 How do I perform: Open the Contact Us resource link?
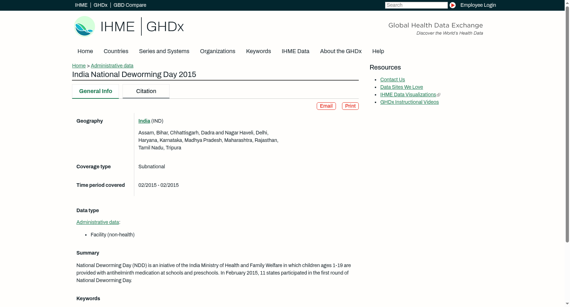point(392,80)
